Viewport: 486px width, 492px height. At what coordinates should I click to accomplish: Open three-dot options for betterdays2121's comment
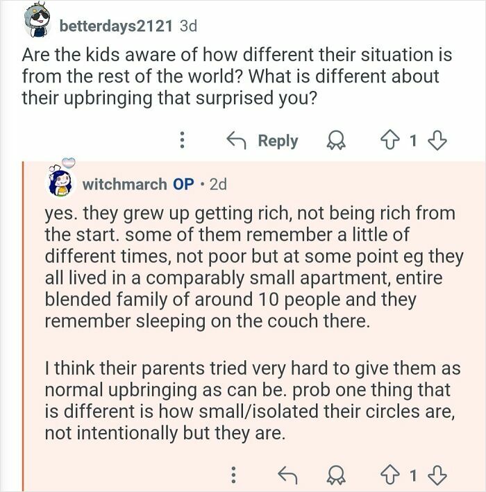point(181,140)
